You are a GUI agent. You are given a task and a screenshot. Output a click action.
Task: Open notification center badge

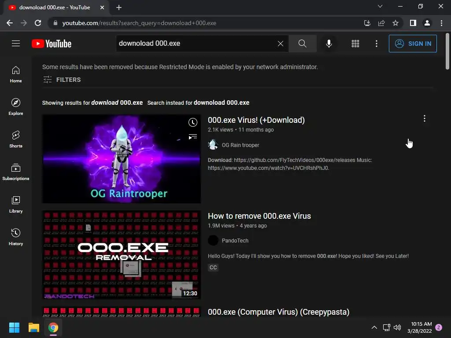pos(439,327)
